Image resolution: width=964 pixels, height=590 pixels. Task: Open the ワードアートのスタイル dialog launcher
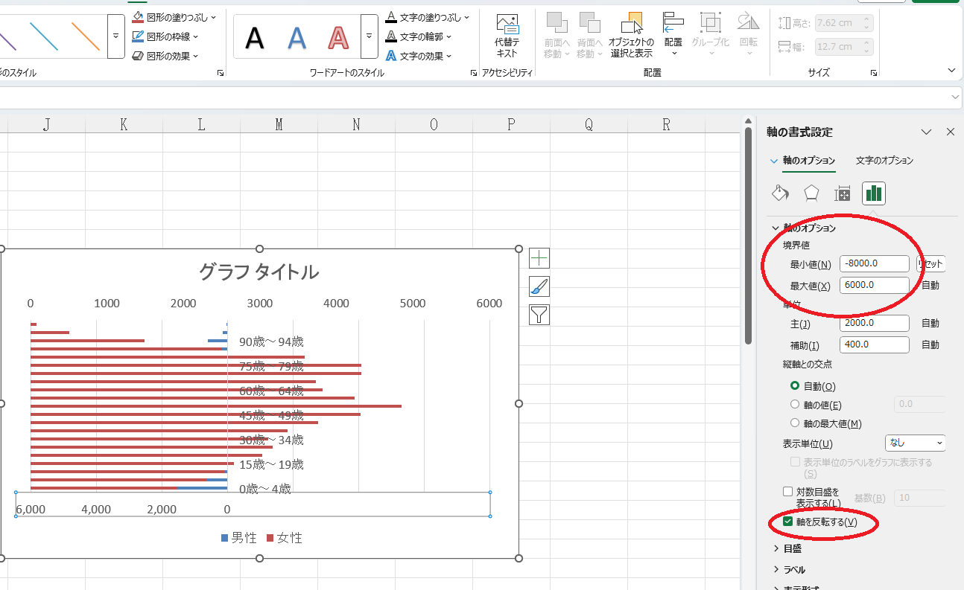(x=474, y=74)
